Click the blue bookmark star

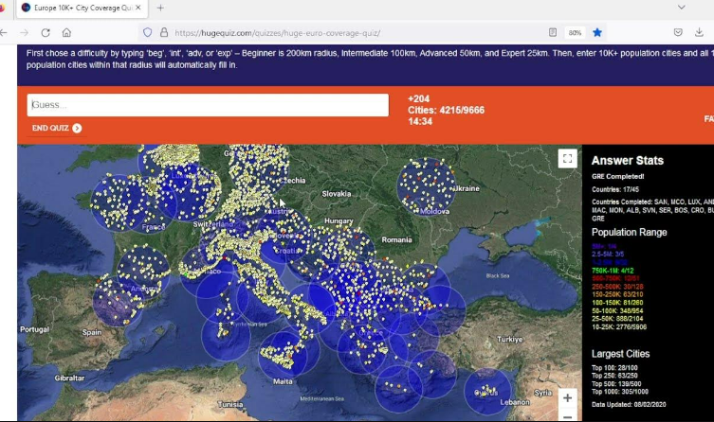tap(597, 32)
